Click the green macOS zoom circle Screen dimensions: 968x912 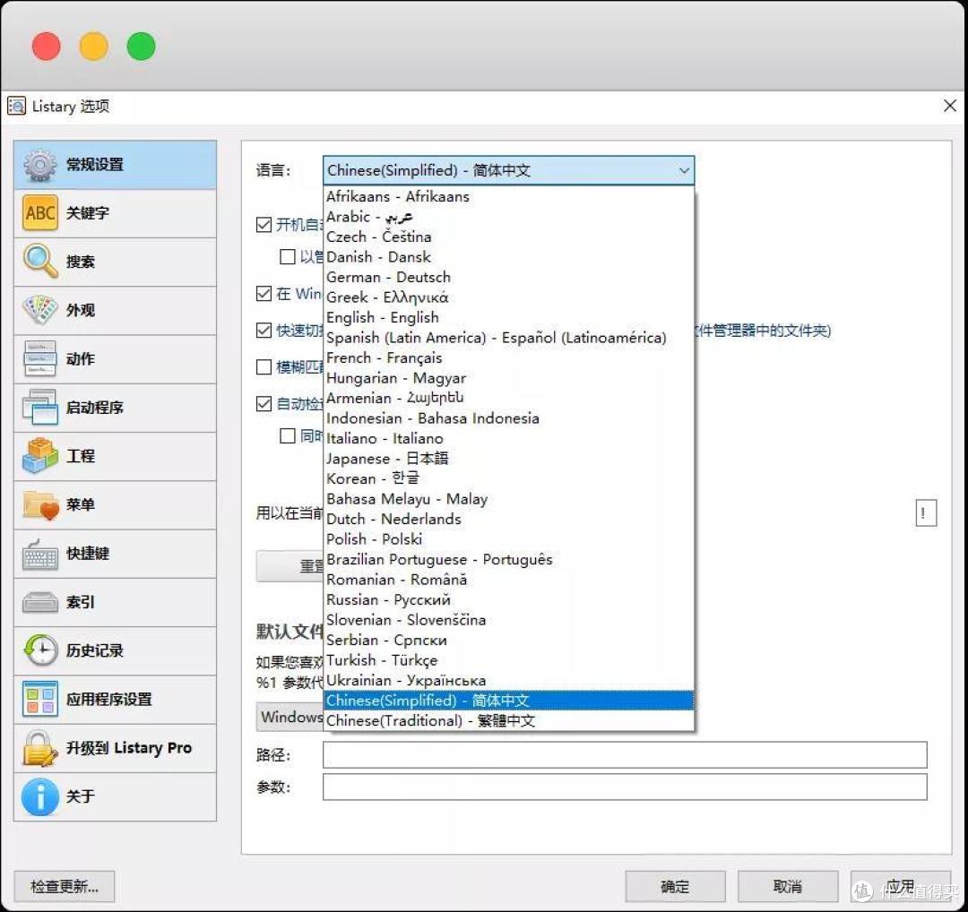[x=141, y=47]
